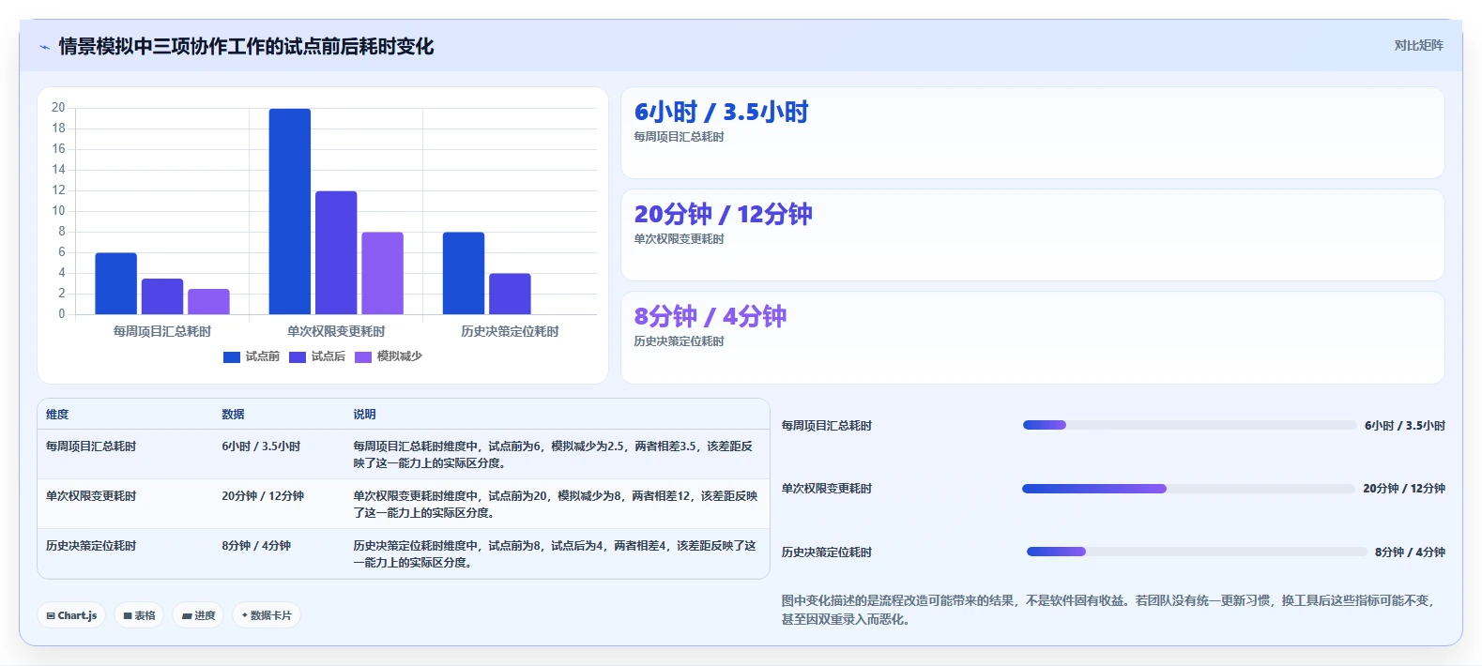
Task: Click the 说明 table column header
Action: click(364, 415)
